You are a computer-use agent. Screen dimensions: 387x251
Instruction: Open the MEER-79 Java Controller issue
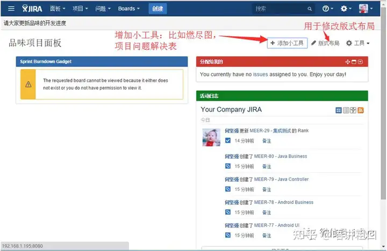click(x=281, y=179)
